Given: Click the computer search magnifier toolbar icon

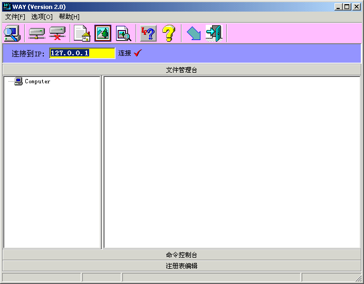Looking at the screenshot, I should (12, 33).
